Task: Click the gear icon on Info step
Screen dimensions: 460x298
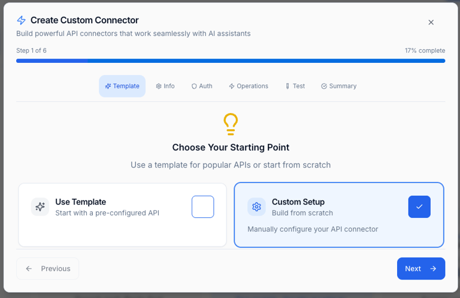Action: pyautogui.click(x=159, y=86)
